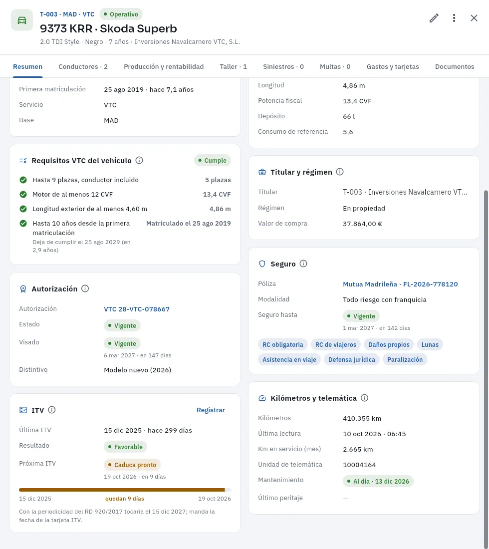Screen dimensions: 489x549
Task: Show info for Titular y régimen
Action: [x=340, y=172]
